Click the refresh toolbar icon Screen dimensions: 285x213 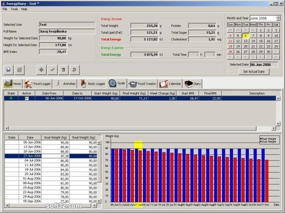pyautogui.click(x=74, y=70)
